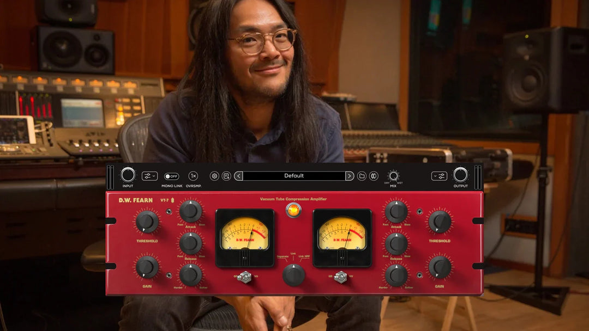The width and height of the screenshot is (589, 331).
Task: Click the center Link mode selector knob
Action: [293, 275]
